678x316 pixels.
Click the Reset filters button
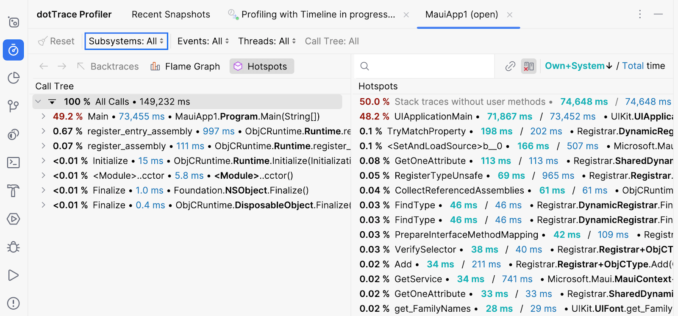pos(56,41)
